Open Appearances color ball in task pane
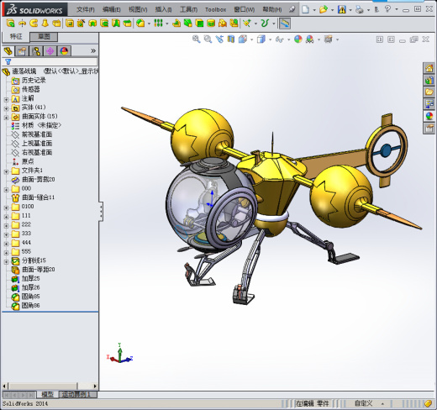The image size is (437, 410). (x=429, y=116)
